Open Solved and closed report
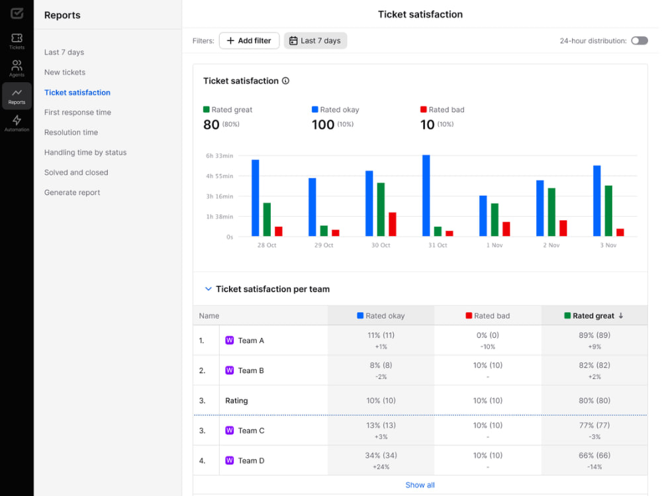662x496 pixels. (x=76, y=173)
